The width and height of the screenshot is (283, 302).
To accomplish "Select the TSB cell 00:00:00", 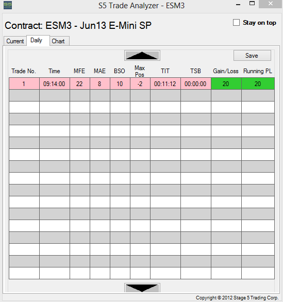I will coord(196,83).
